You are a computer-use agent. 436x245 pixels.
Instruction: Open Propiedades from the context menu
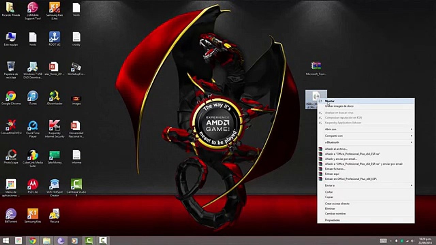pos(366,220)
